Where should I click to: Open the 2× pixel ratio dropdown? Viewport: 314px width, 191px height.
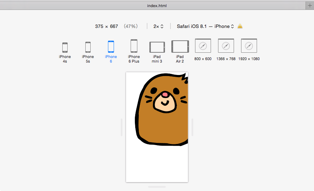[x=158, y=27]
